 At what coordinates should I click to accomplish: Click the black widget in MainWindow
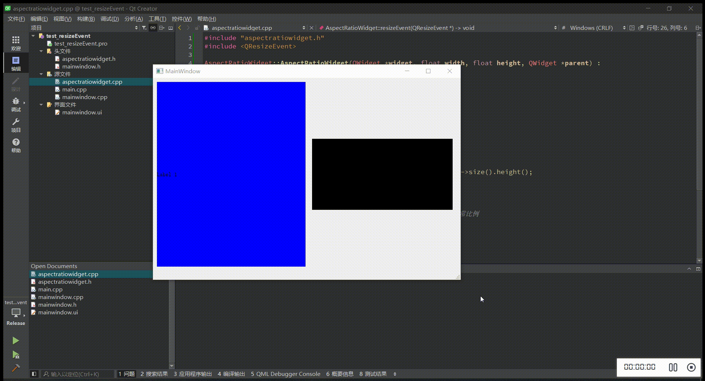pos(382,174)
